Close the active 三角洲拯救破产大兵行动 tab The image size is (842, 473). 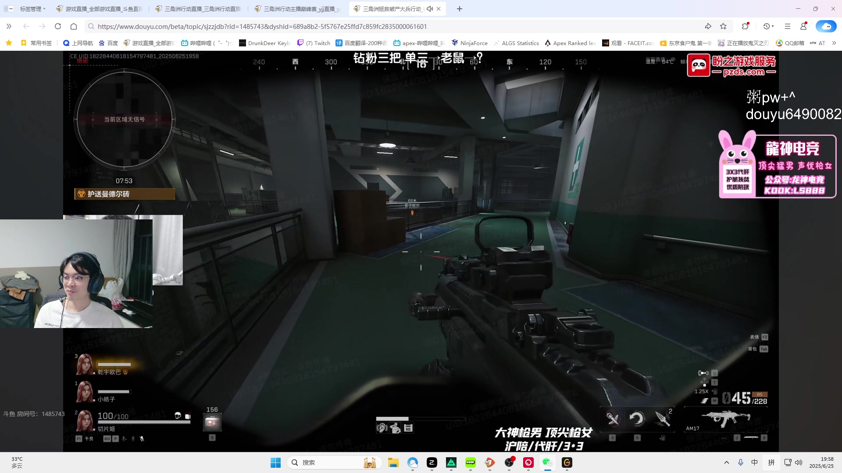[439, 9]
